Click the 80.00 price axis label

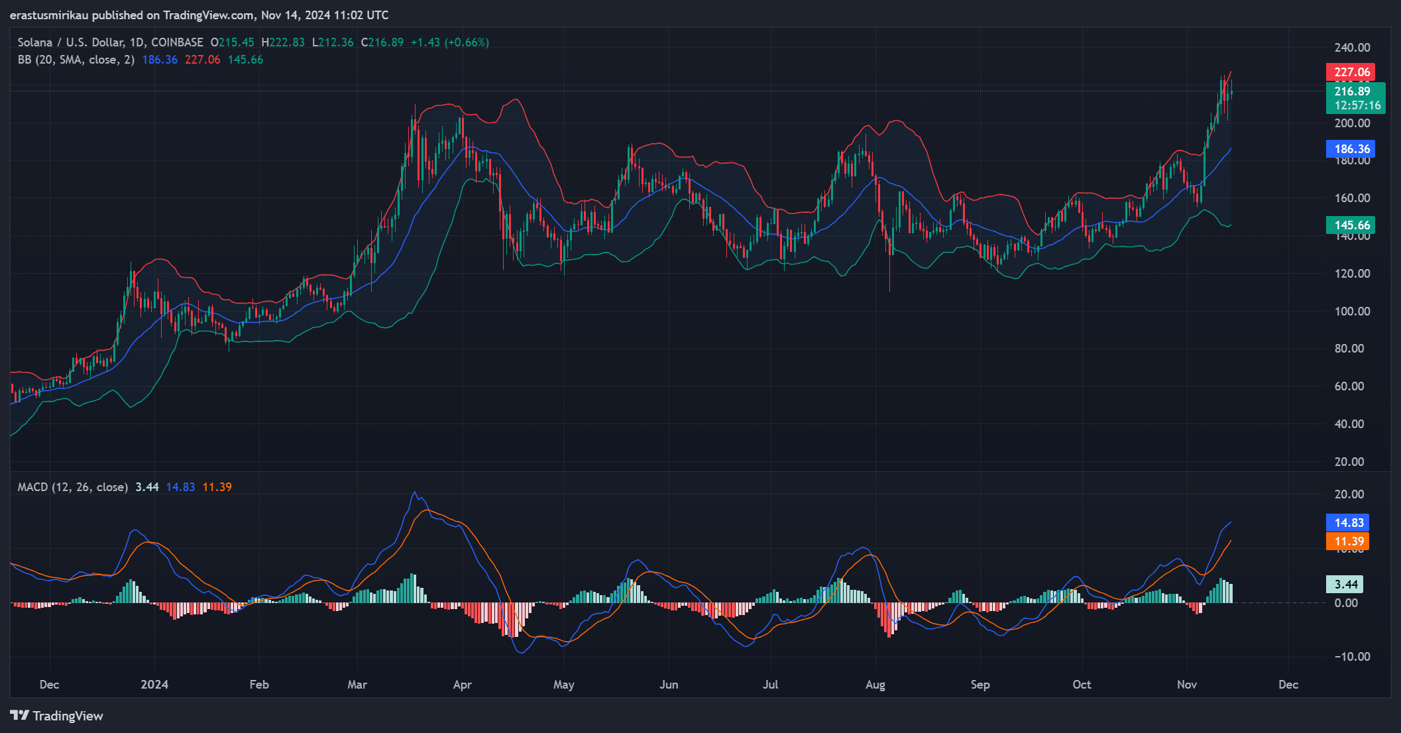click(x=1349, y=349)
